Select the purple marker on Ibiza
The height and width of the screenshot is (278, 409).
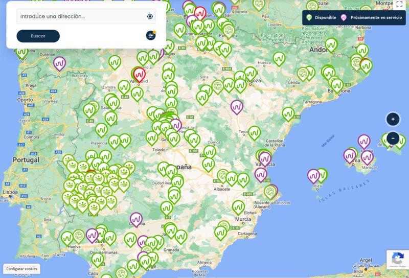(313, 176)
